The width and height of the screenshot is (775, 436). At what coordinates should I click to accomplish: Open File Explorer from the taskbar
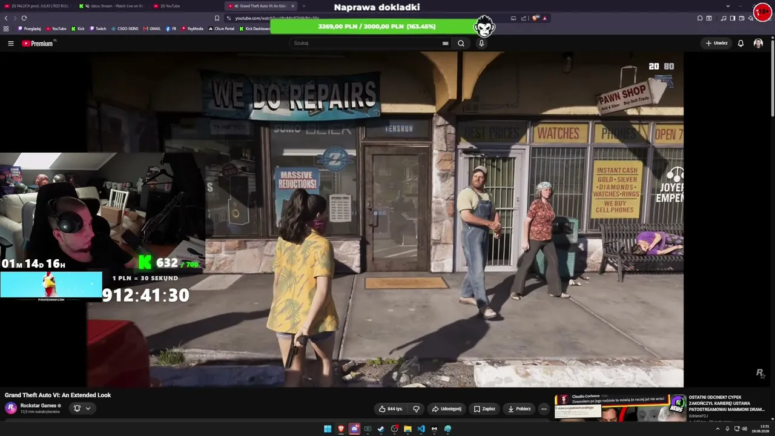pyautogui.click(x=407, y=429)
